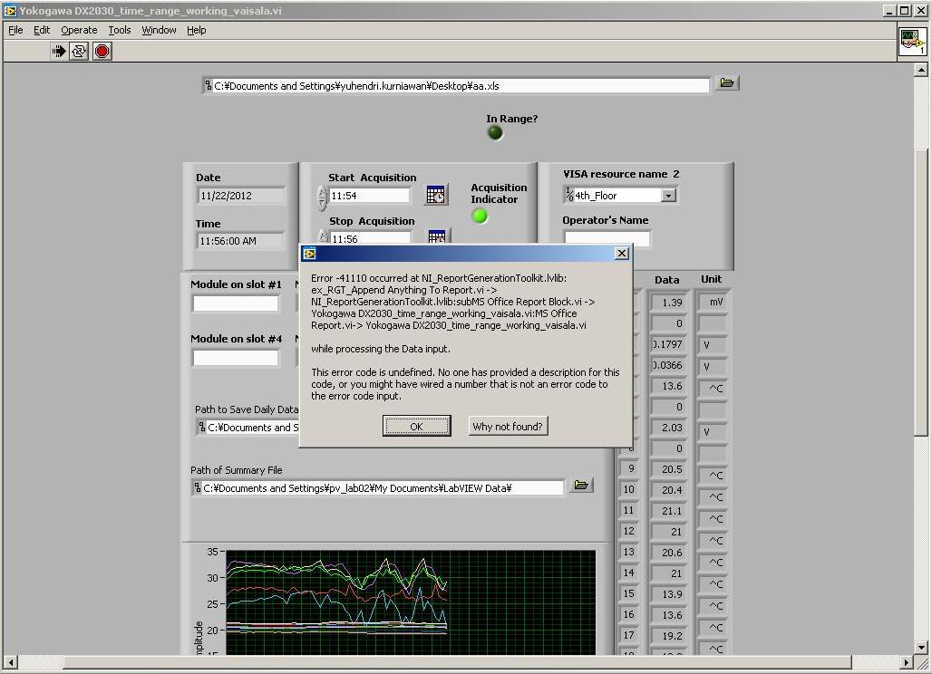
Task: Click the chart Y-axis label 35
Action: 212,552
